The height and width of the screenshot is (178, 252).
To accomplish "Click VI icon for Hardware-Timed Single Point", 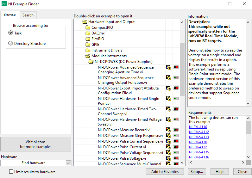I will click(169, 99).
